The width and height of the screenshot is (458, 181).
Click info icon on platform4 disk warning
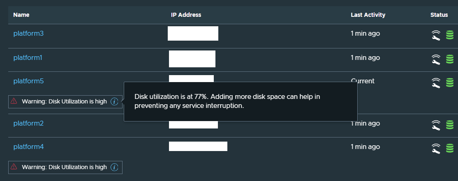pos(114,167)
